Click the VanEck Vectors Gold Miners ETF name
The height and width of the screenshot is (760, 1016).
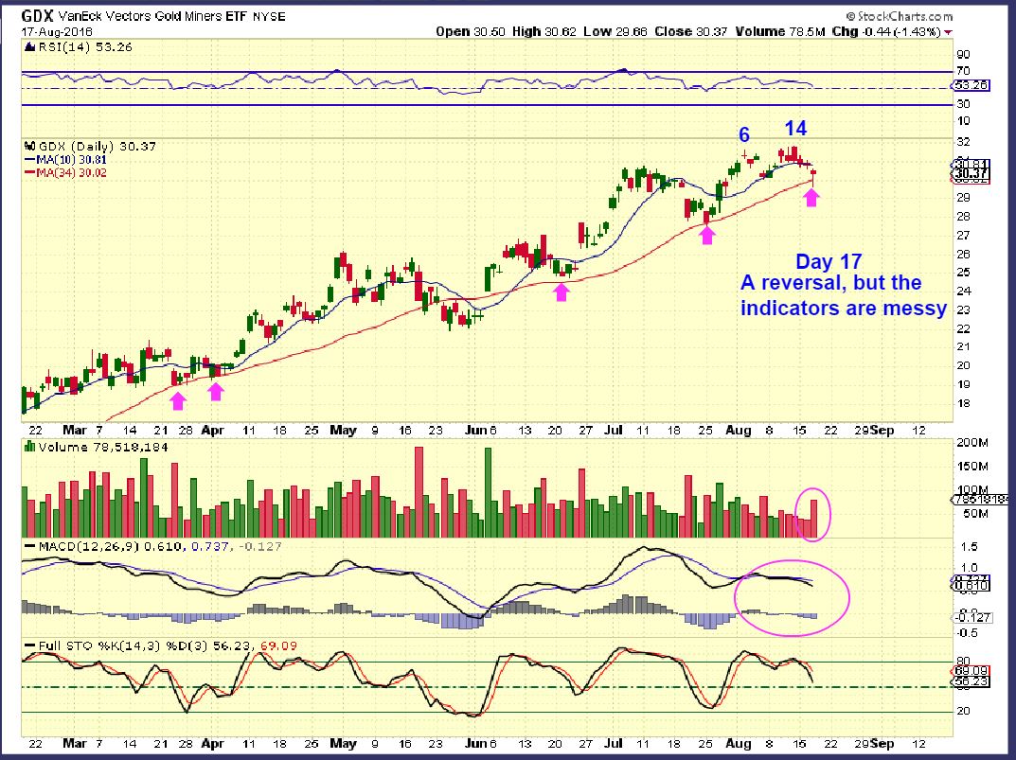coord(152,16)
